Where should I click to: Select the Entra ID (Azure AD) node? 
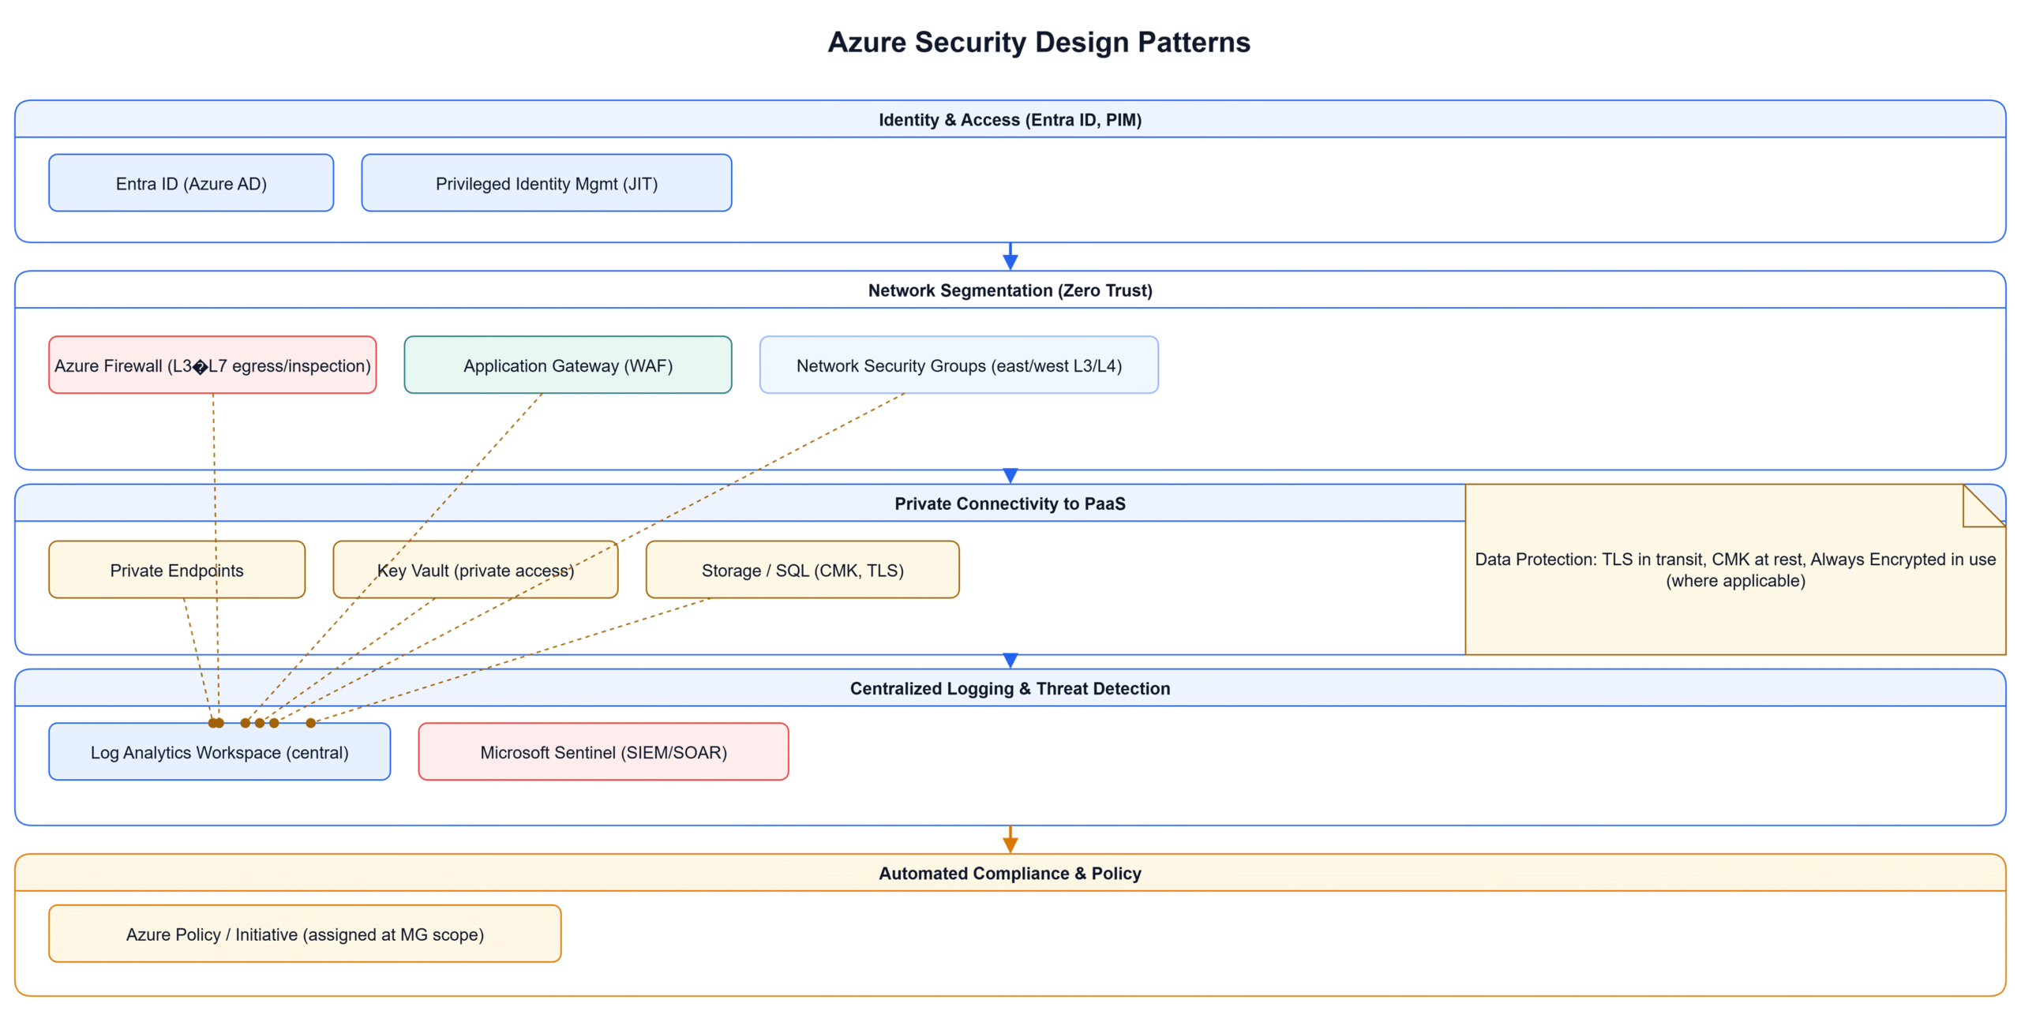pos(190,182)
